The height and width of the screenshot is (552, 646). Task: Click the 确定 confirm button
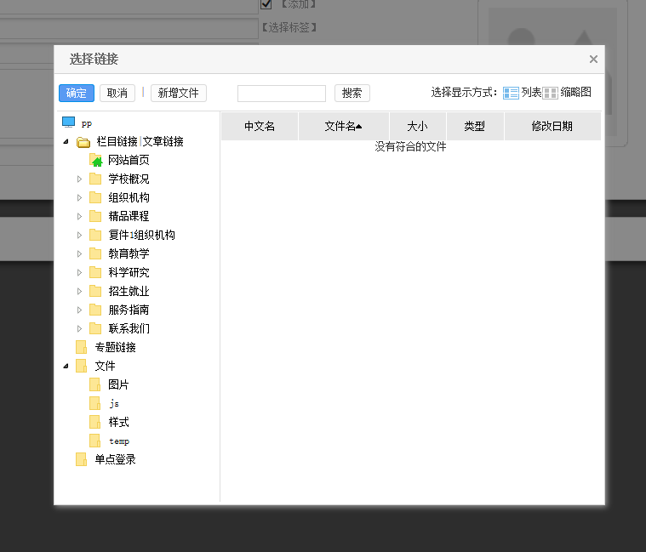77,93
